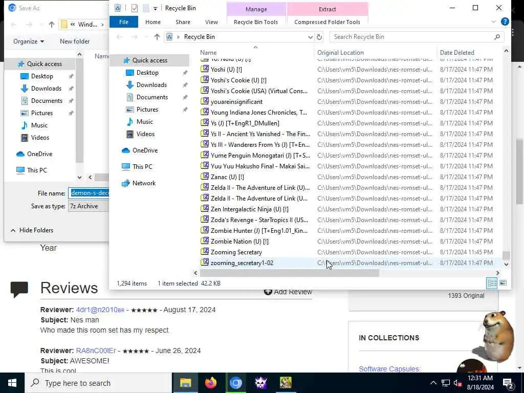The image size is (524, 393).
Task: Select the Zooming Secretary file
Action: pyautogui.click(x=236, y=252)
